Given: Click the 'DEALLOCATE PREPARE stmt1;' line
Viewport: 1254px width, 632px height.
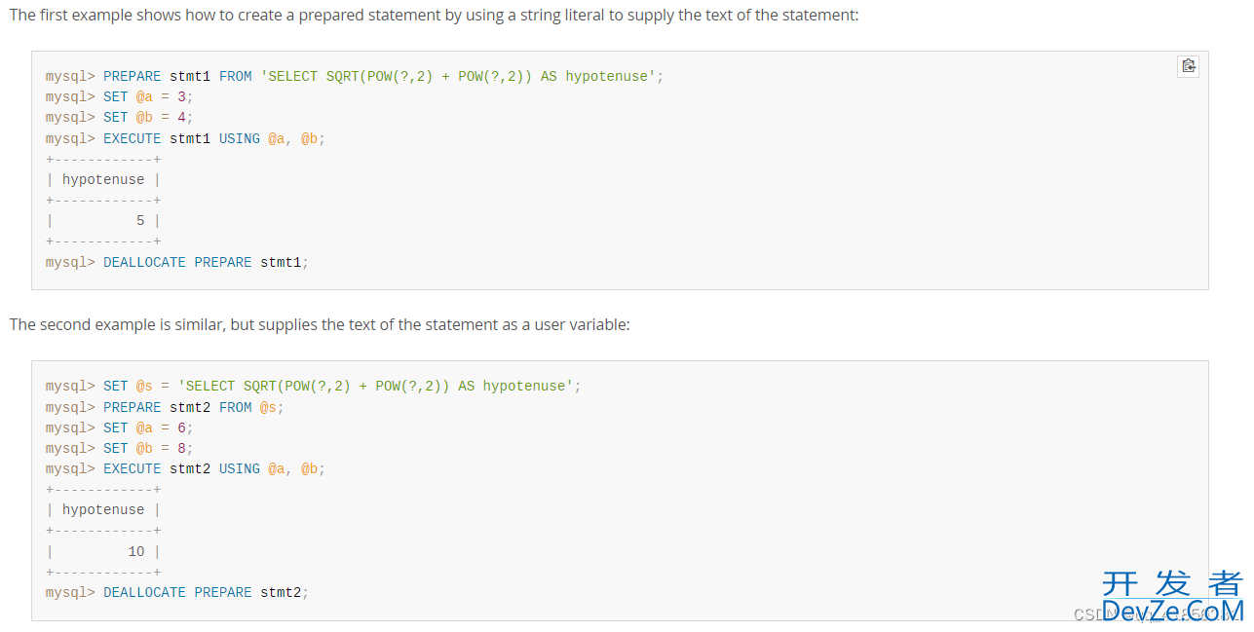Looking at the screenshot, I should pyautogui.click(x=177, y=262).
